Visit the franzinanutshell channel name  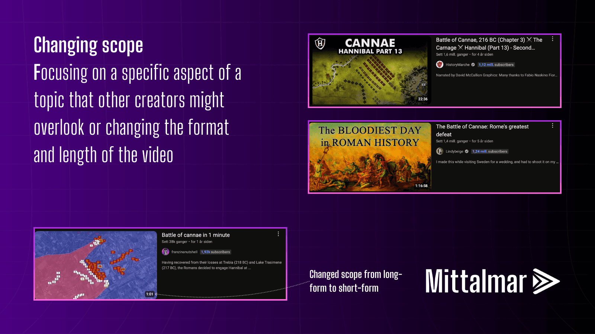(184, 252)
